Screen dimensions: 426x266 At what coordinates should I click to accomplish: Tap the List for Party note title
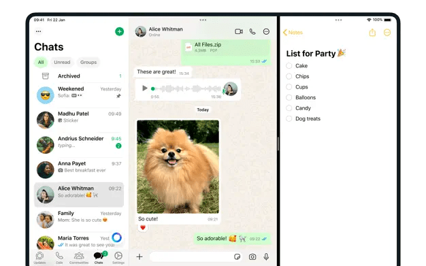click(316, 54)
